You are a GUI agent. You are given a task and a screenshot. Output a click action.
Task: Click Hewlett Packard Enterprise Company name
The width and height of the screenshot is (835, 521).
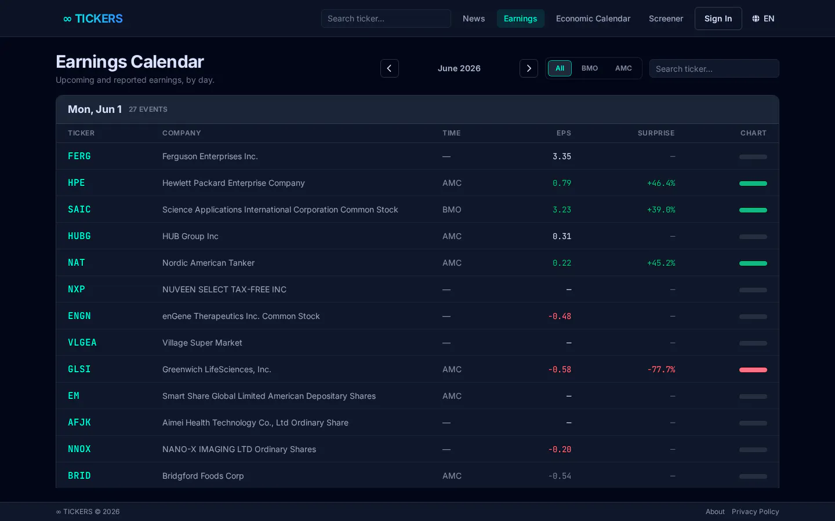(x=234, y=183)
